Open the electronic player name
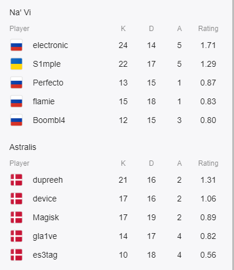Viewport: 234px width, 270px height. point(50,45)
